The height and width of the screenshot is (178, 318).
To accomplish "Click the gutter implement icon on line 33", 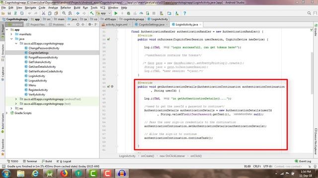I will click(x=109, y=39).
